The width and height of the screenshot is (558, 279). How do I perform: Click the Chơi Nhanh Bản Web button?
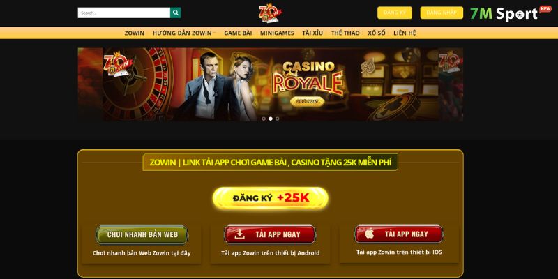coord(142,234)
